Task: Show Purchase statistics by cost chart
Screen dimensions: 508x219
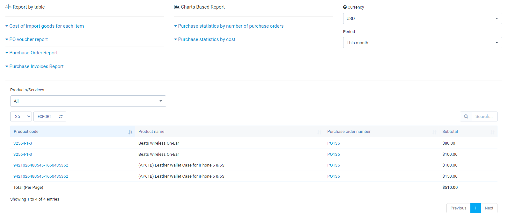Action: 207,39
